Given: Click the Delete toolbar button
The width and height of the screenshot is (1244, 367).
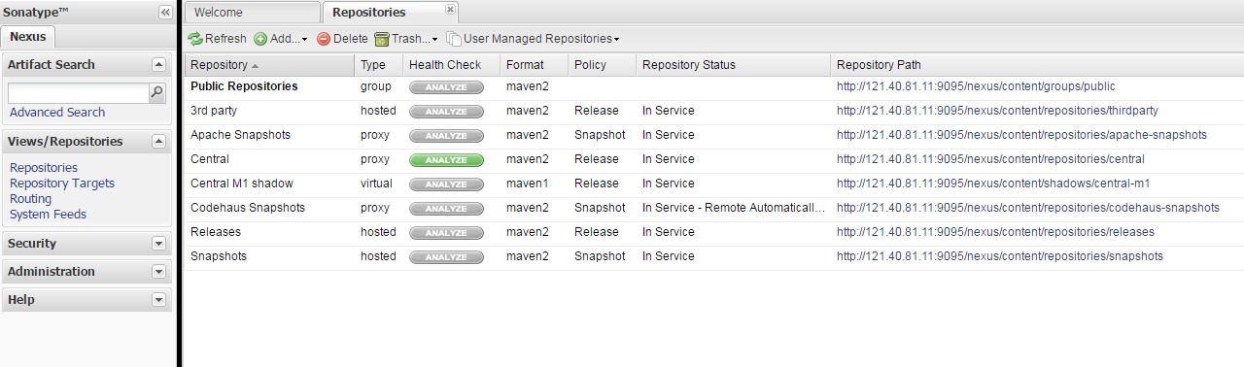Looking at the screenshot, I should click(x=342, y=39).
